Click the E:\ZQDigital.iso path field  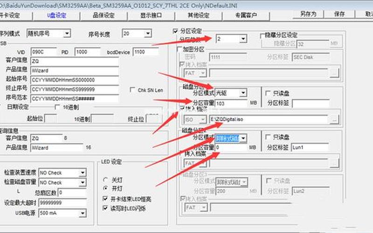coord(269,119)
